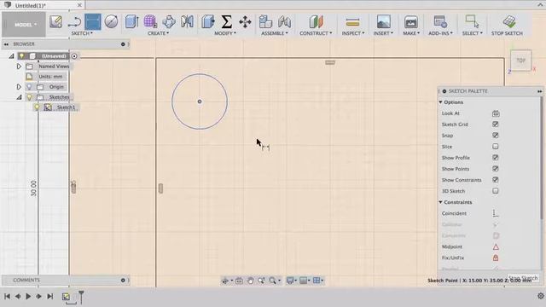
Task: Click the Zoom Window magnifier icon
Action: click(272, 281)
